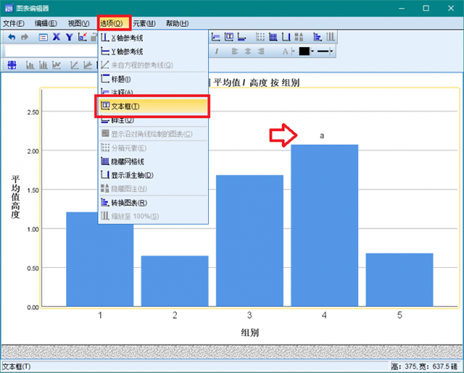The height and width of the screenshot is (373, 464).
Task: Click the greyed 隐藏图注(N) entry
Action: (153, 189)
